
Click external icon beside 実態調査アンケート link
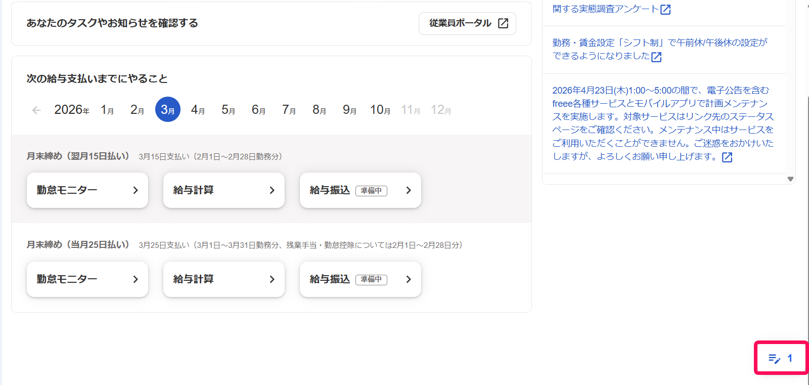(x=665, y=10)
